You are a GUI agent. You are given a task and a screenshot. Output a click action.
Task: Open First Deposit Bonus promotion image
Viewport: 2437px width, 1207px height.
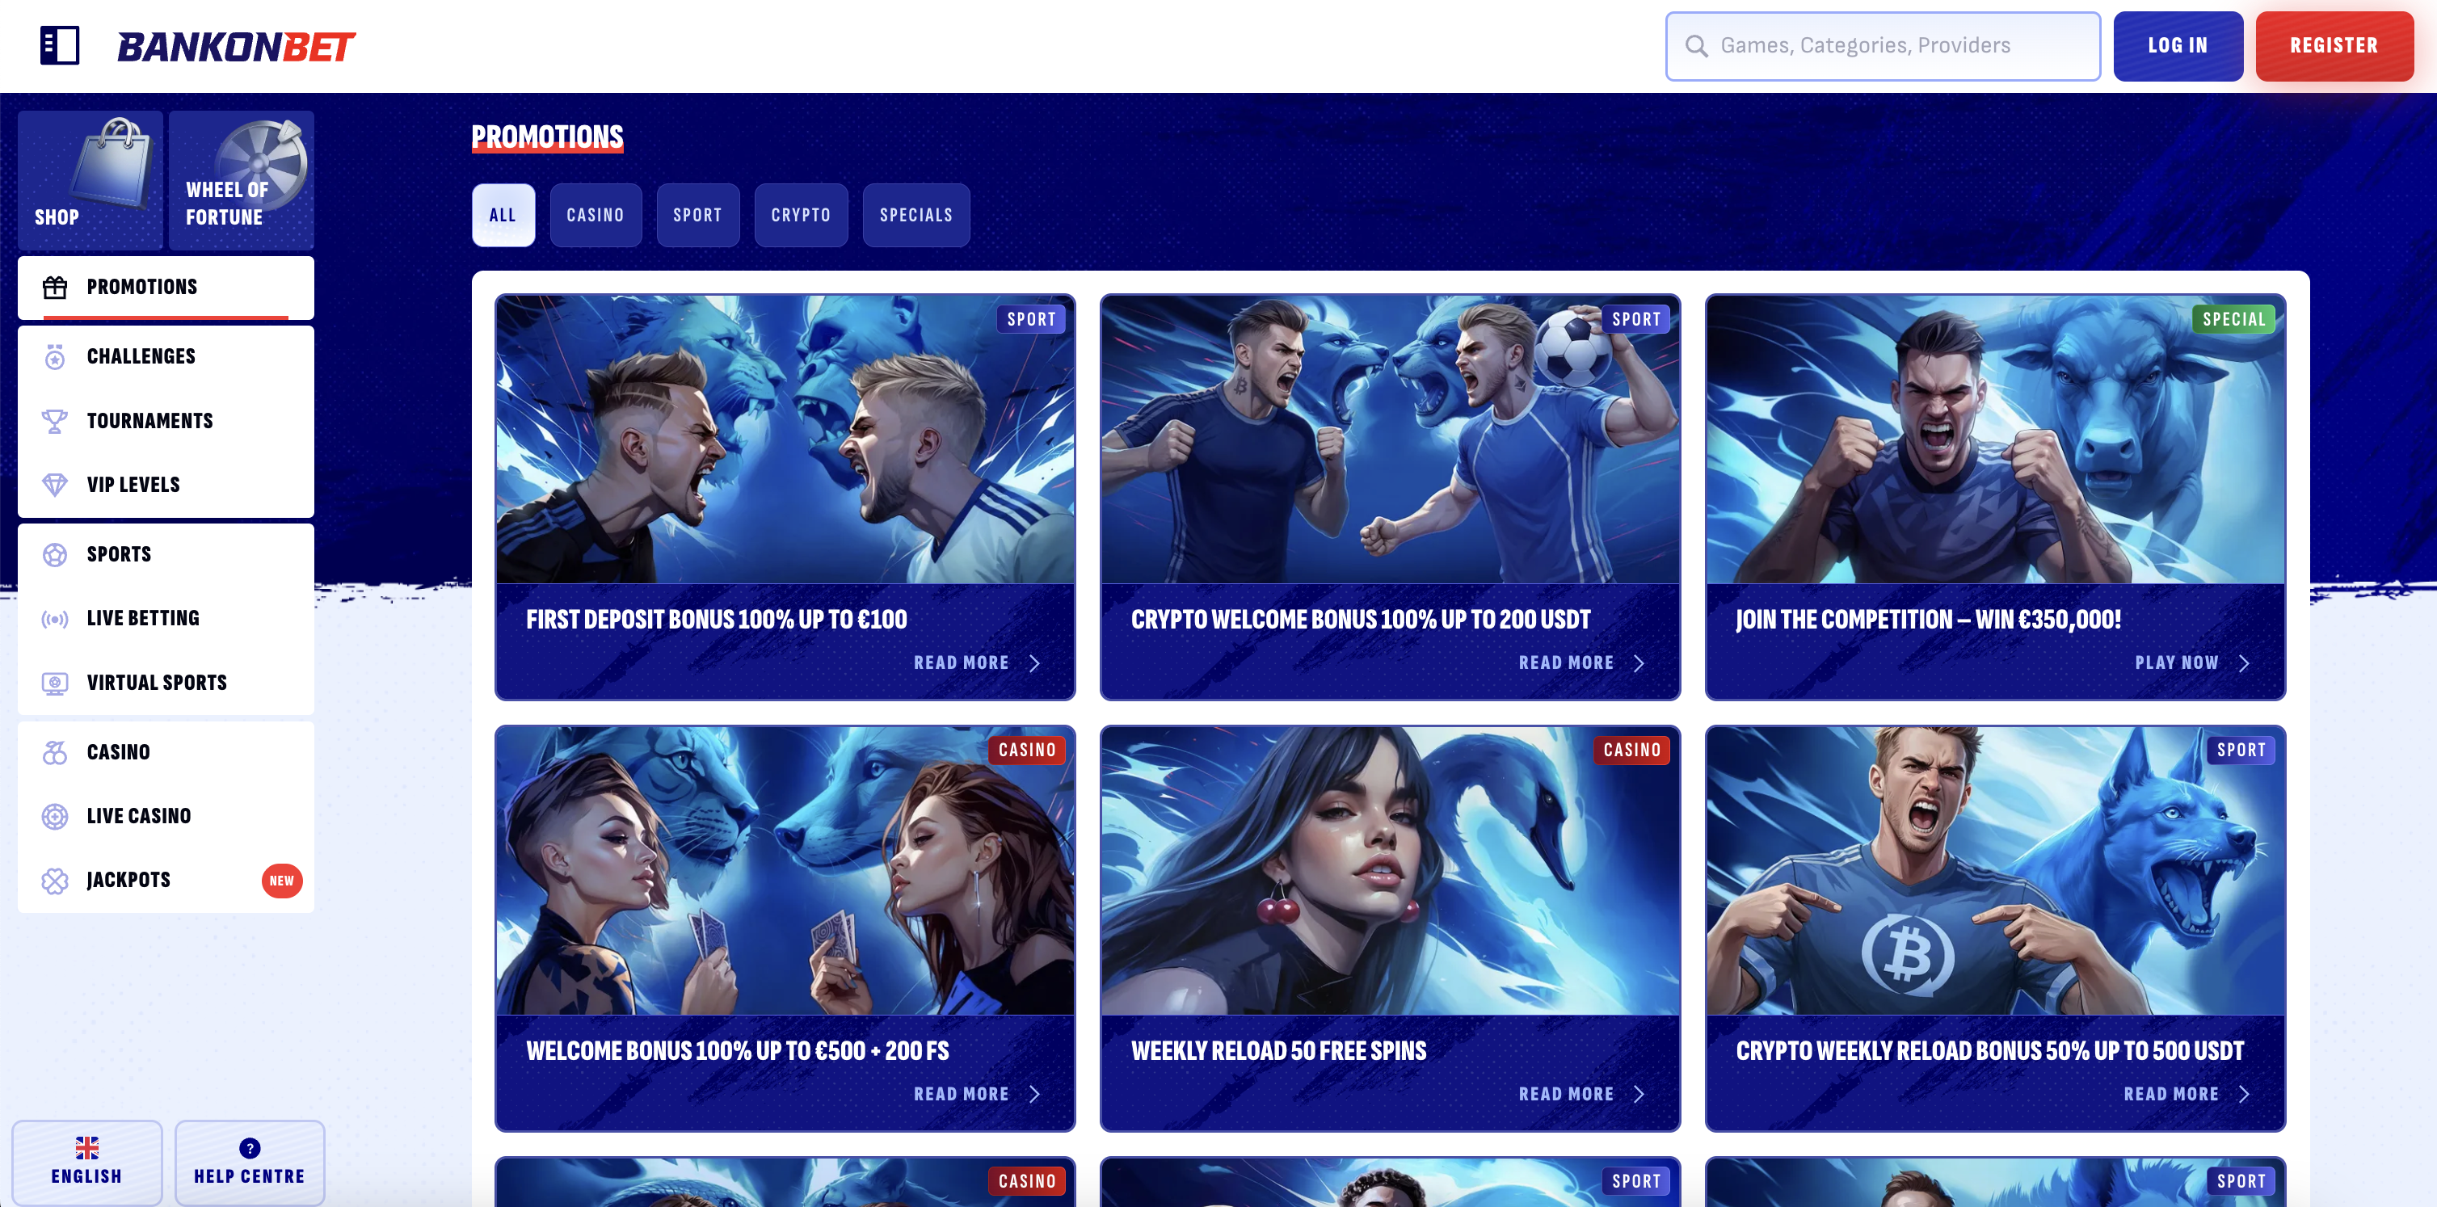click(785, 439)
